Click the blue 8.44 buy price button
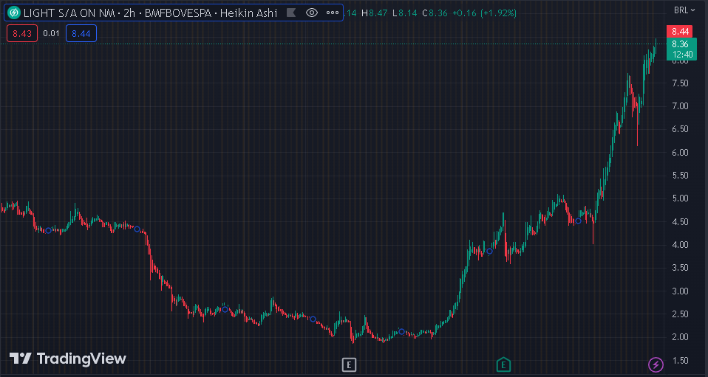Image resolution: width=708 pixels, height=377 pixels. pyautogui.click(x=81, y=33)
